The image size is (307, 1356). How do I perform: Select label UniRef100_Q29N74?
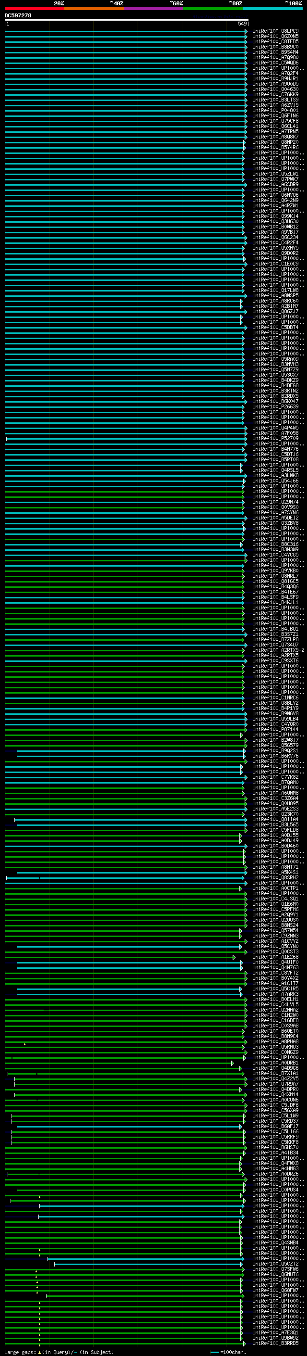[275, 502]
